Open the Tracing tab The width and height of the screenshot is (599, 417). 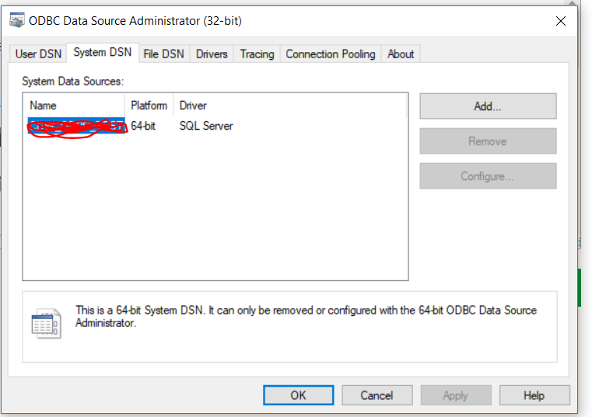(257, 54)
